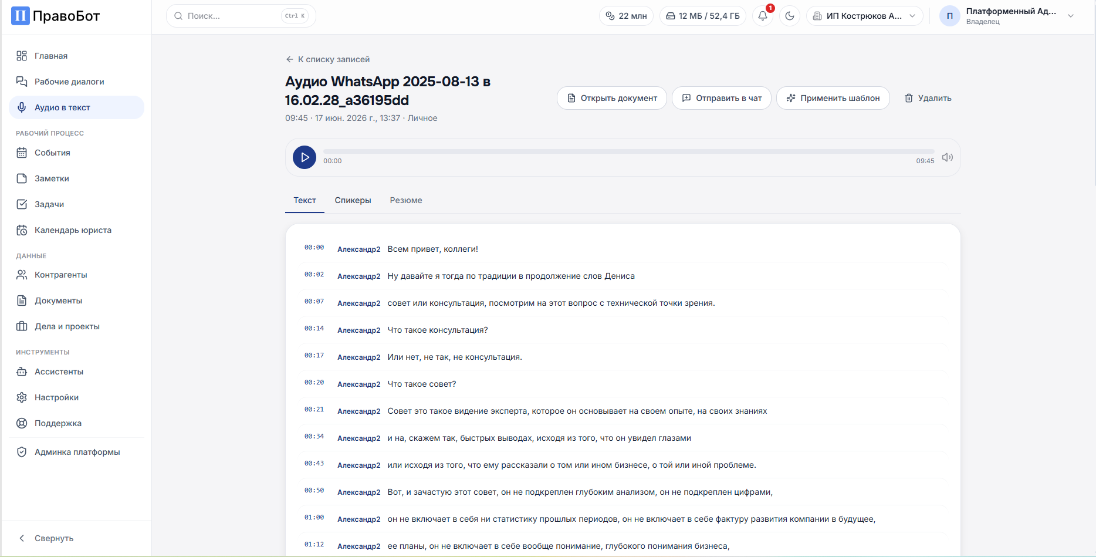
Task: Focus the Поиск search field
Action: point(241,16)
